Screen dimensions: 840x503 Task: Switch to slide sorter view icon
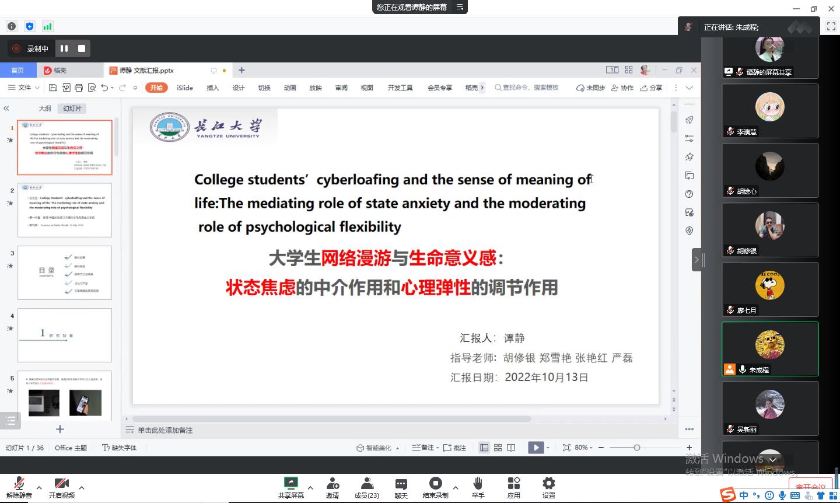click(498, 448)
